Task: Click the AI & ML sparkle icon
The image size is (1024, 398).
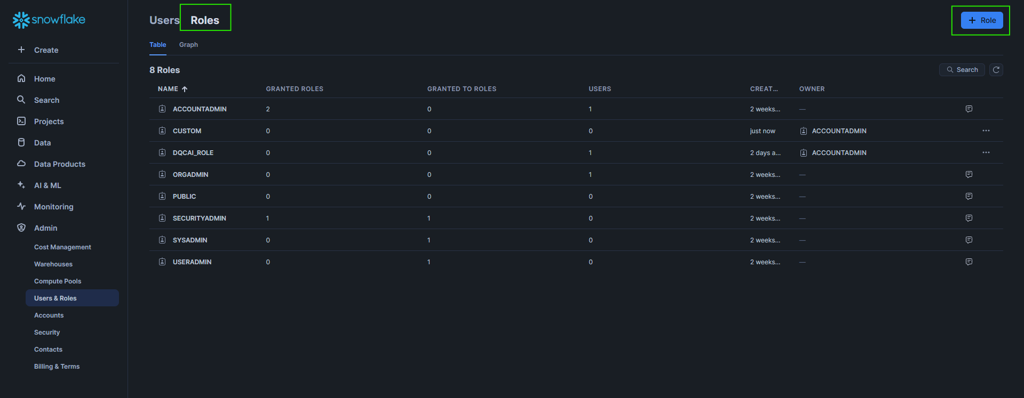Action: (21, 185)
